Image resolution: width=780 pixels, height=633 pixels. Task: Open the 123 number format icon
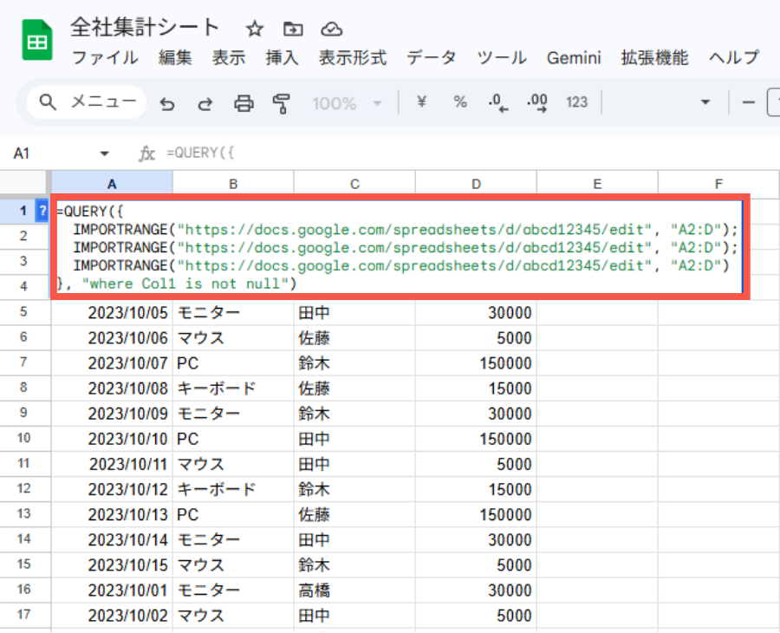(575, 102)
